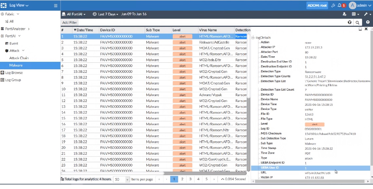Image resolution: width=373 pixels, height=189 pixels.
Task: Open the help question mark icon
Action: pyautogui.click(x=368, y=23)
